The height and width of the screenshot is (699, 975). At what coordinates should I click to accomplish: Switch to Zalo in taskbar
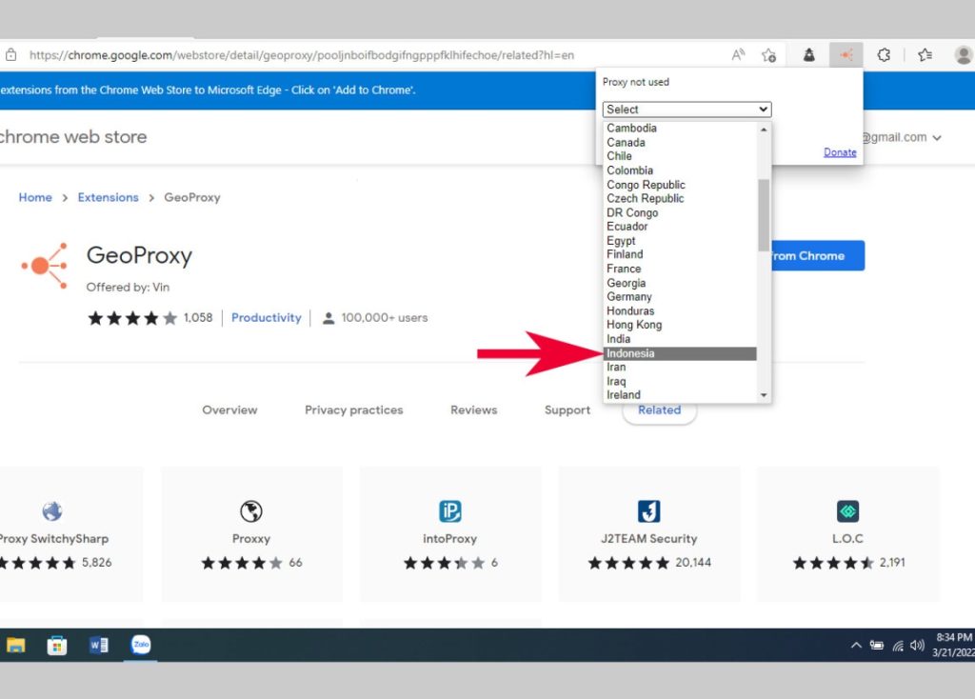[141, 645]
